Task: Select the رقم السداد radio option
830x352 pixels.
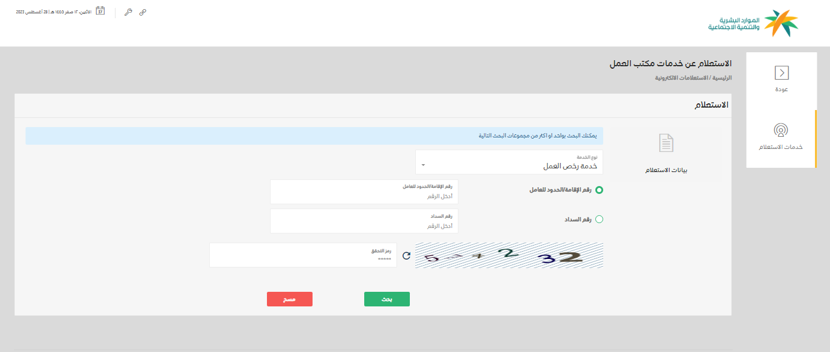Action: coord(599,219)
